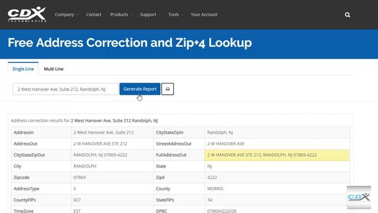Click the AddressIn value 2 West Hanover Ave. Suite 212
Screen dimensions: 378x213
(x=104, y=133)
